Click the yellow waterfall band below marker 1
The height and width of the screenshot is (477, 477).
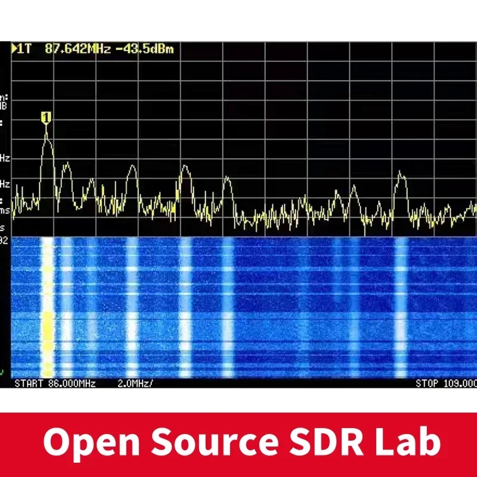tap(47, 307)
